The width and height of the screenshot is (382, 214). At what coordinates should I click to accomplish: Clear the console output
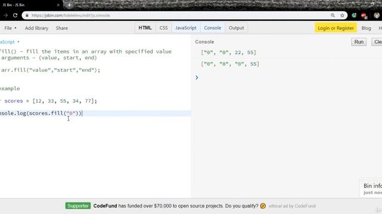click(377, 42)
